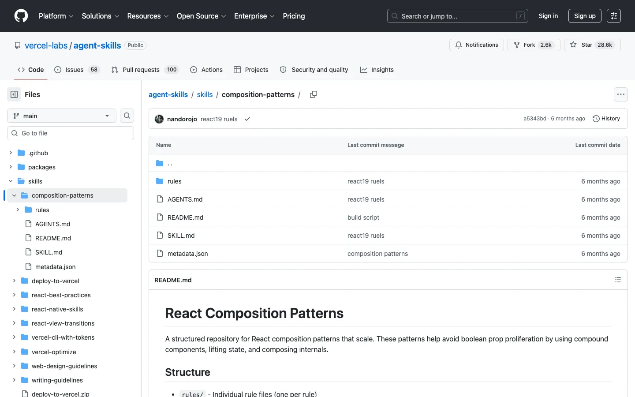Image resolution: width=635 pixels, height=397 pixels.
Task: Click the History clock icon
Action: (596, 119)
